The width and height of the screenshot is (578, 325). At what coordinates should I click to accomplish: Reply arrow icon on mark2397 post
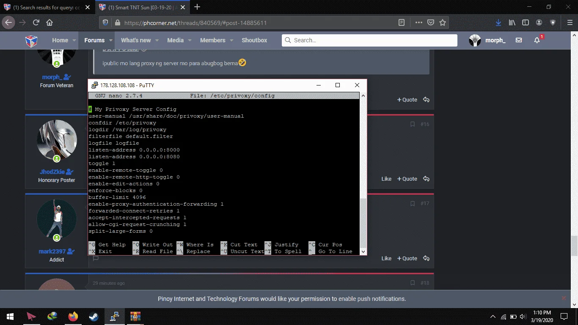tap(426, 258)
